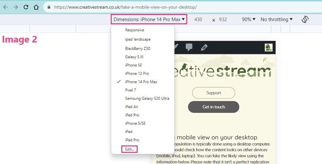Click the Support button
322x164 pixels.
tap(213, 93)
